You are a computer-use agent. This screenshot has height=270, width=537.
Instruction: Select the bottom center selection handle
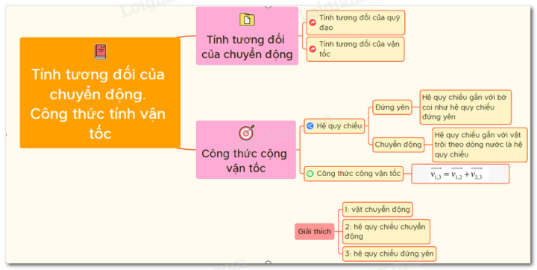[x=268, y=263]
